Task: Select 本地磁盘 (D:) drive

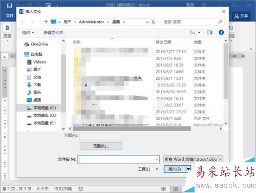Action: 41,115
